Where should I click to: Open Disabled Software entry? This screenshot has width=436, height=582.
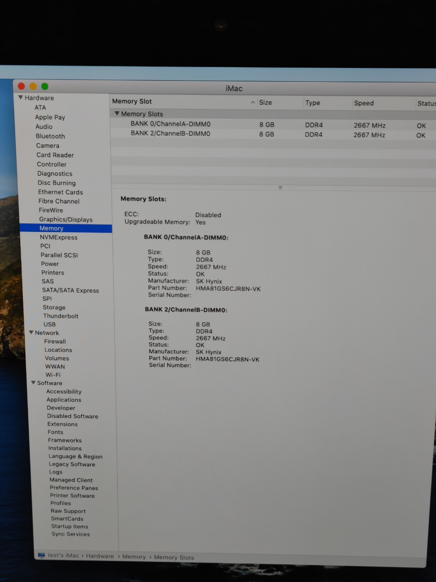tap(72, 416)
